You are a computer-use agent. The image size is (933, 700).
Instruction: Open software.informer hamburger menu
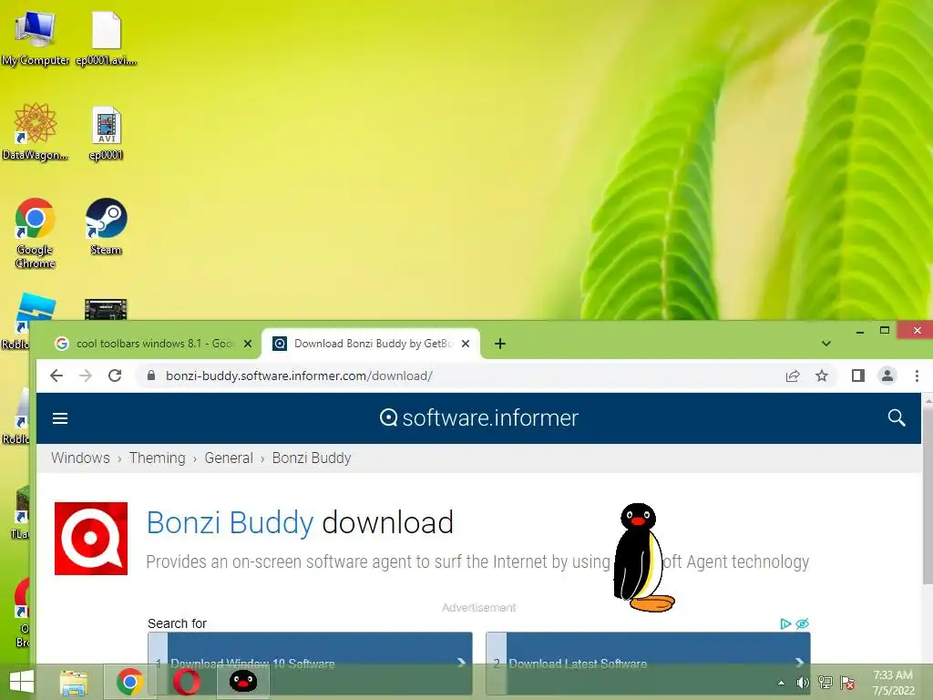point(60,418)
